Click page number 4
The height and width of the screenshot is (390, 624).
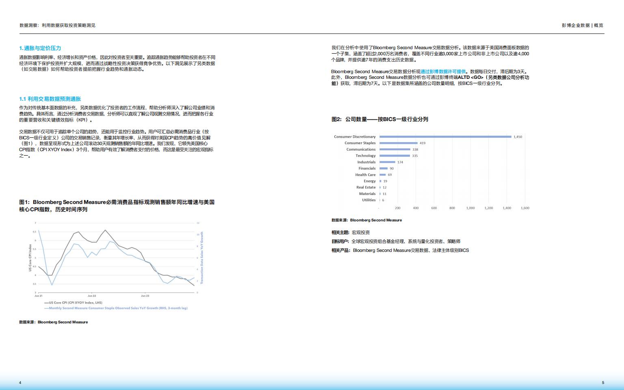20,383
